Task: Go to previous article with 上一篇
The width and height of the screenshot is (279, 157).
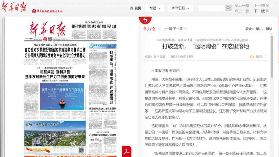Action: [167, 29]
